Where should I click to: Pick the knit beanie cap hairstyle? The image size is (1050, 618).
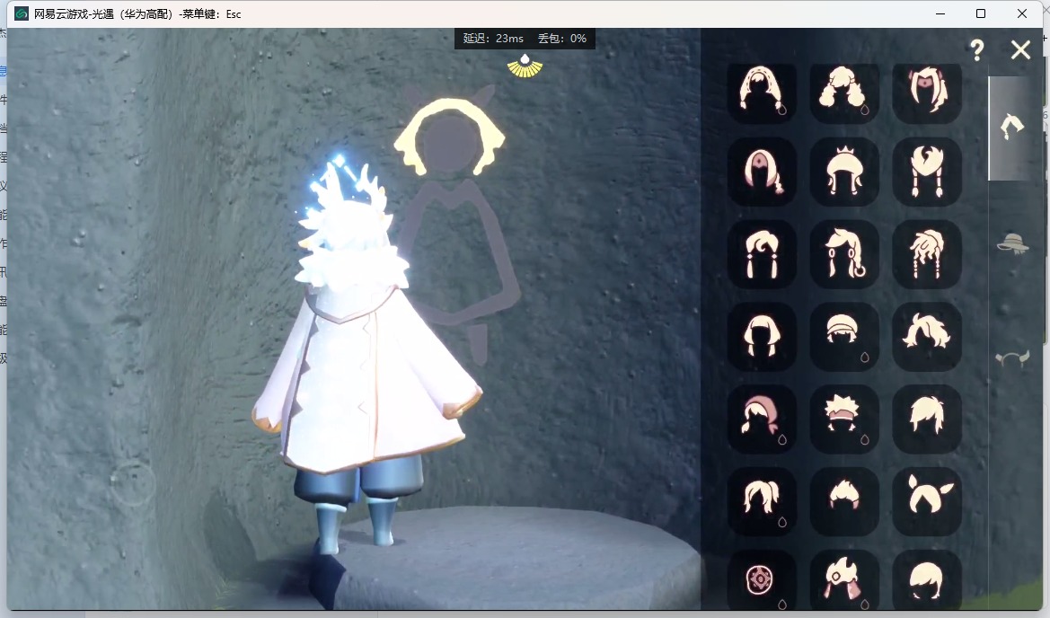[x=843, y=337]
